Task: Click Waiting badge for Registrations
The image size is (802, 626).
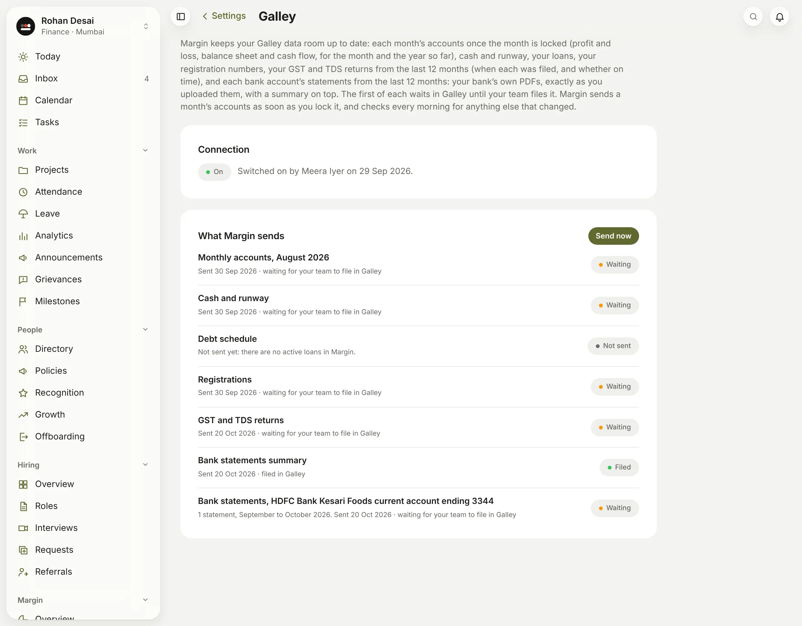Action: click(615, 387)
